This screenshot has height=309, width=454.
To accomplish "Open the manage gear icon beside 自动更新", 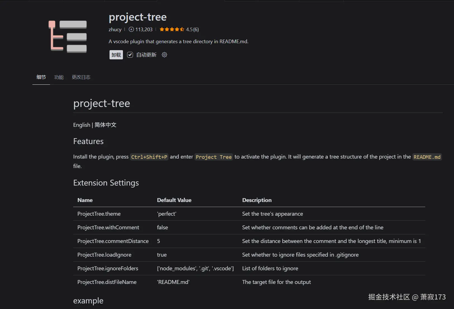I will [165, 55].
